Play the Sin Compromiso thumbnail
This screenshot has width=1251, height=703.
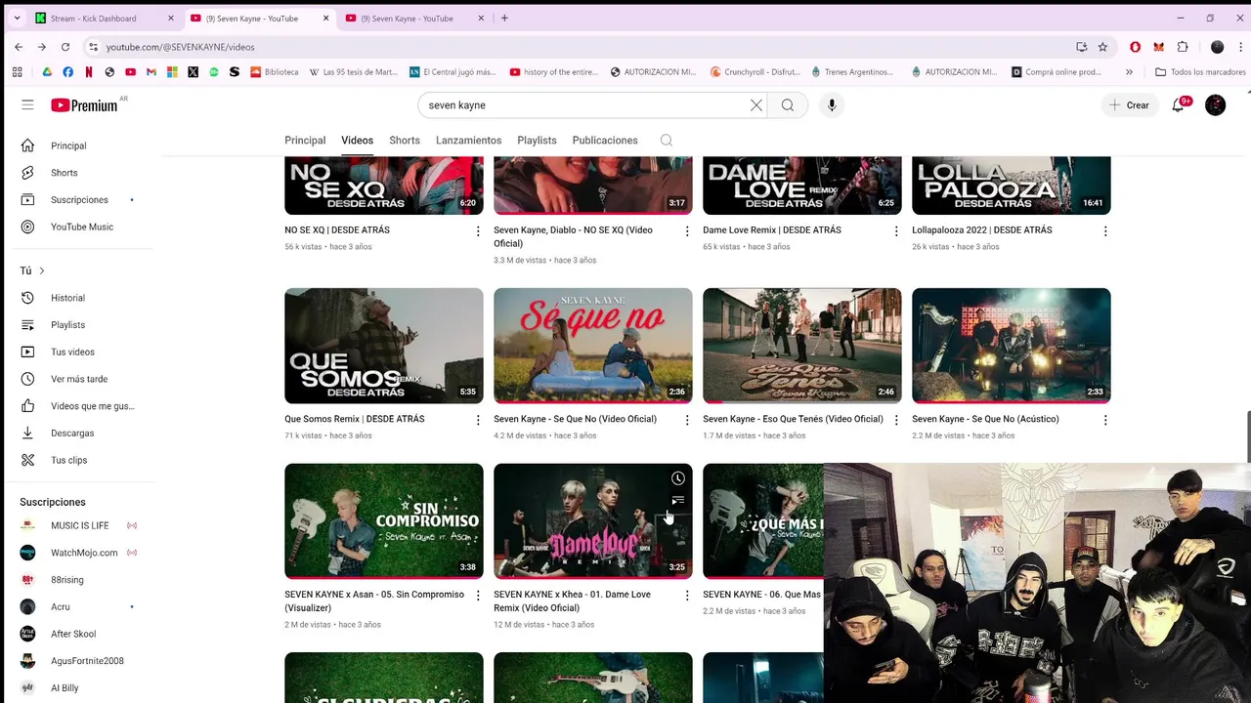pos(384,520)
